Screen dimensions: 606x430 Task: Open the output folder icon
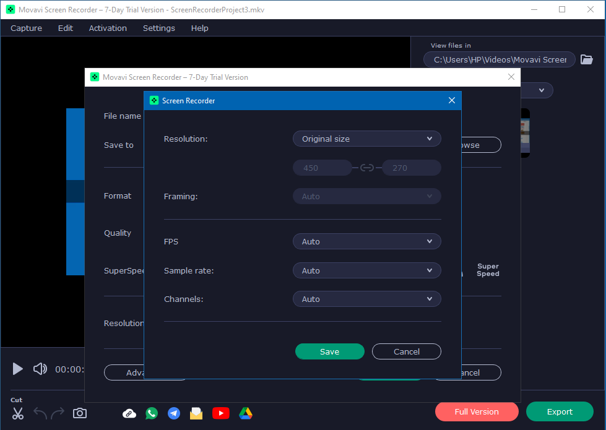pyautogui.click(x=587, y=59)
